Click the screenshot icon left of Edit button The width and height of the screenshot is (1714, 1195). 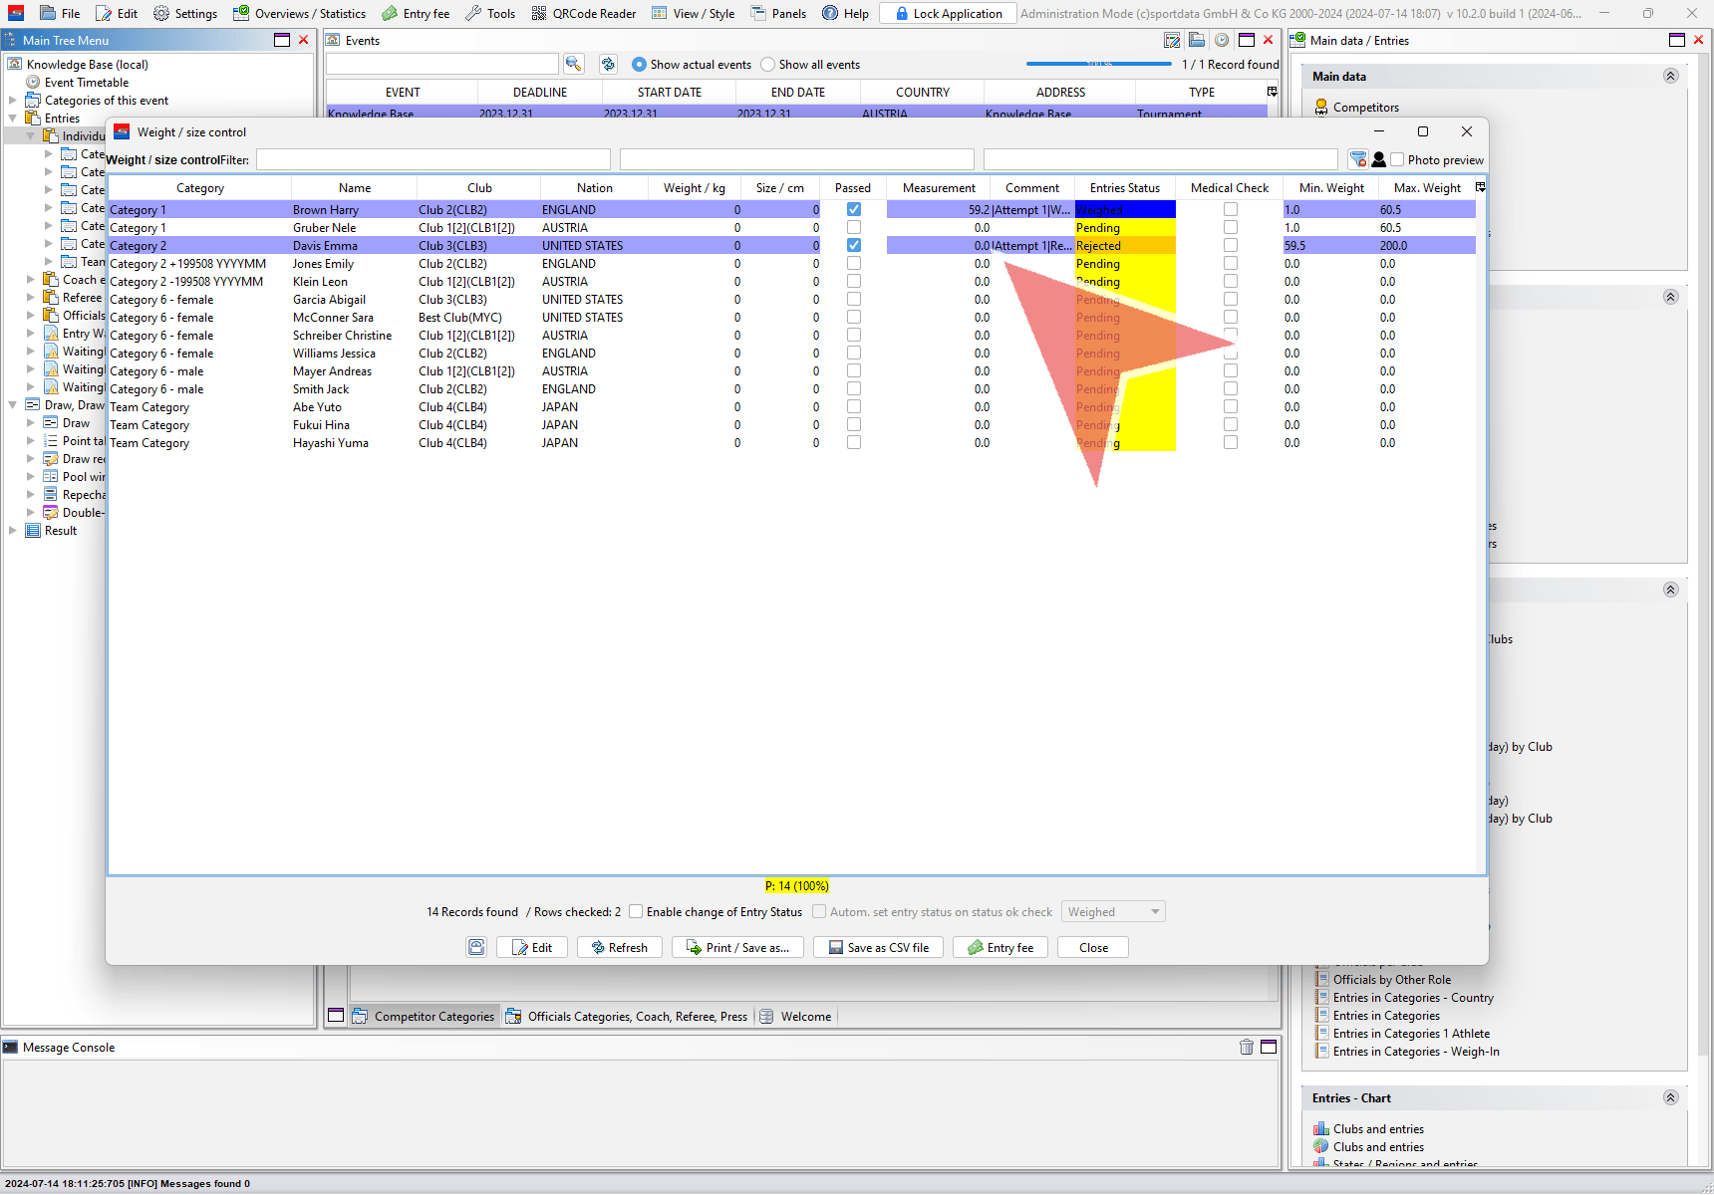(x=477, y=947)
